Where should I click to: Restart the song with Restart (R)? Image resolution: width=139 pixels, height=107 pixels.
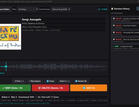click(x=81, y=81)
